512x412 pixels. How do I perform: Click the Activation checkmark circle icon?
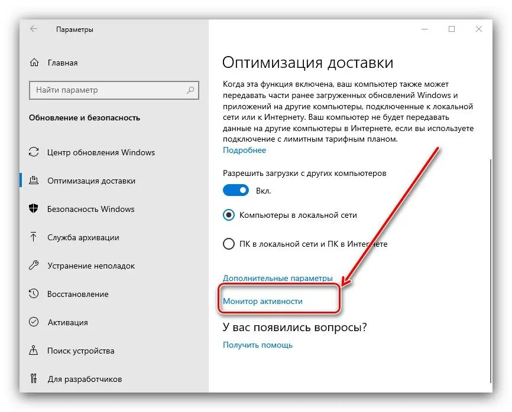click(34, 322)
